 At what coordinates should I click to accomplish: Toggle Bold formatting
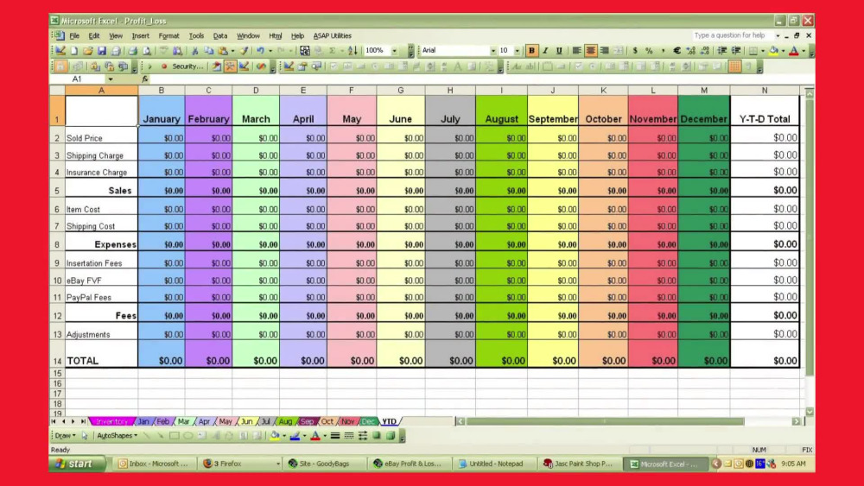pyautogui.click(x=531, y=51)
